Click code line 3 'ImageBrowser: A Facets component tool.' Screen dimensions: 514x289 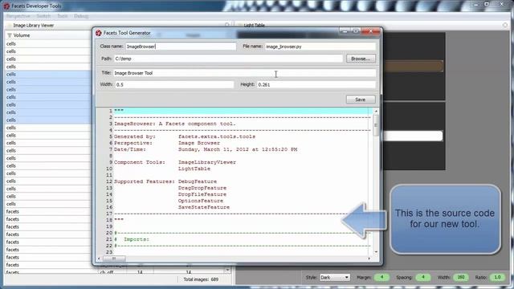point(175,124)
